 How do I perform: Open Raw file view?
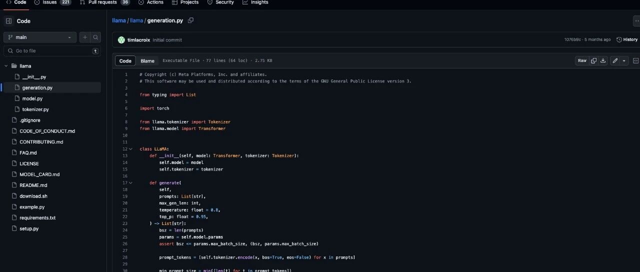point(582,60)
